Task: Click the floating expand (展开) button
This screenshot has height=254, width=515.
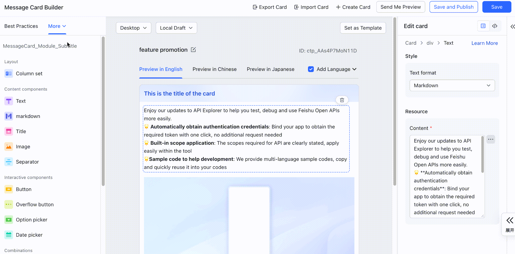Action: (509, 224)
